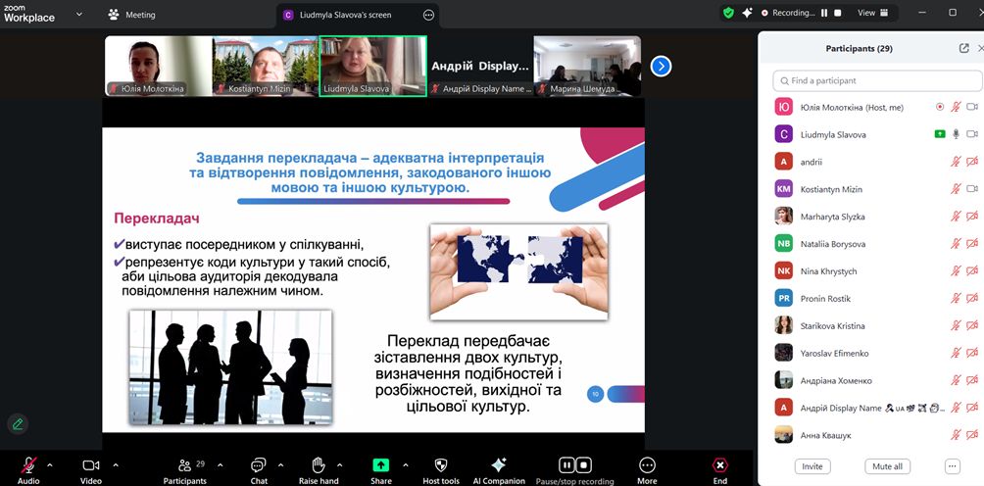This screenshot has height=486, width=984.
Task: Click the Invite button
Action: 812,466
